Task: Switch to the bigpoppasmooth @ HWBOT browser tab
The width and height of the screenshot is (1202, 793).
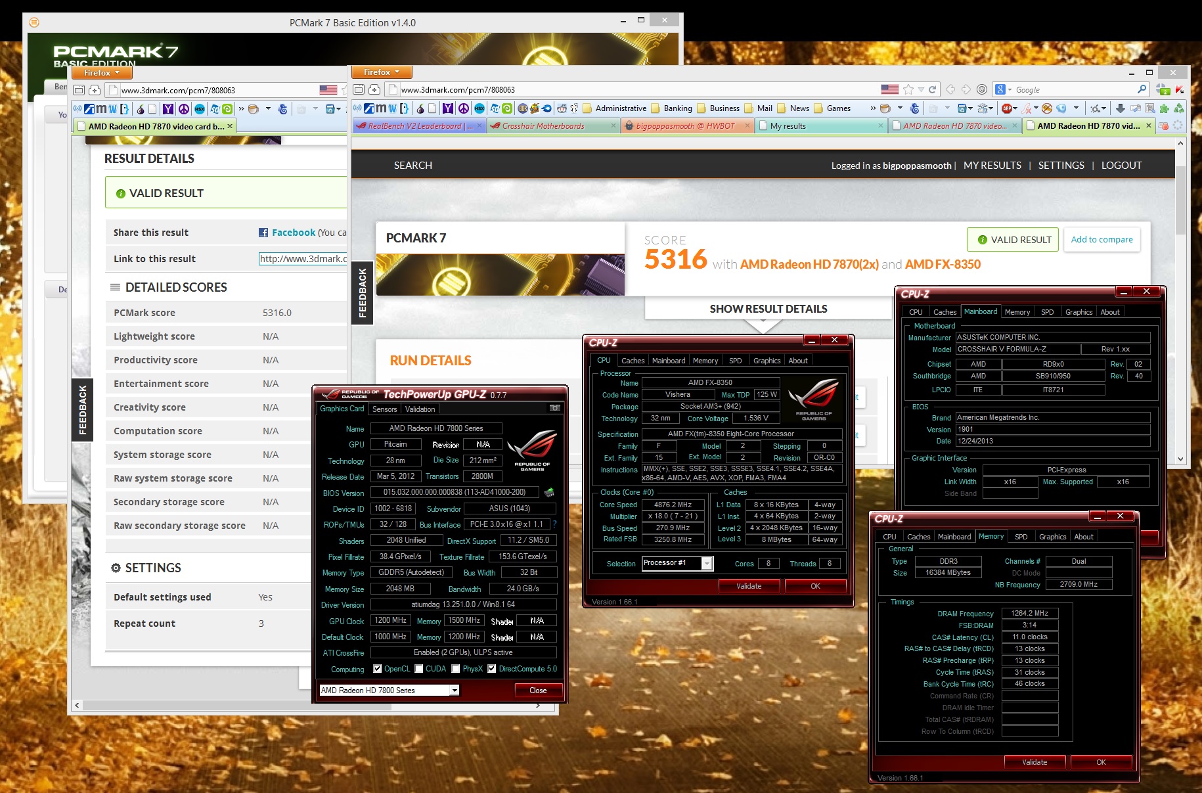Action: pos(686,126)
